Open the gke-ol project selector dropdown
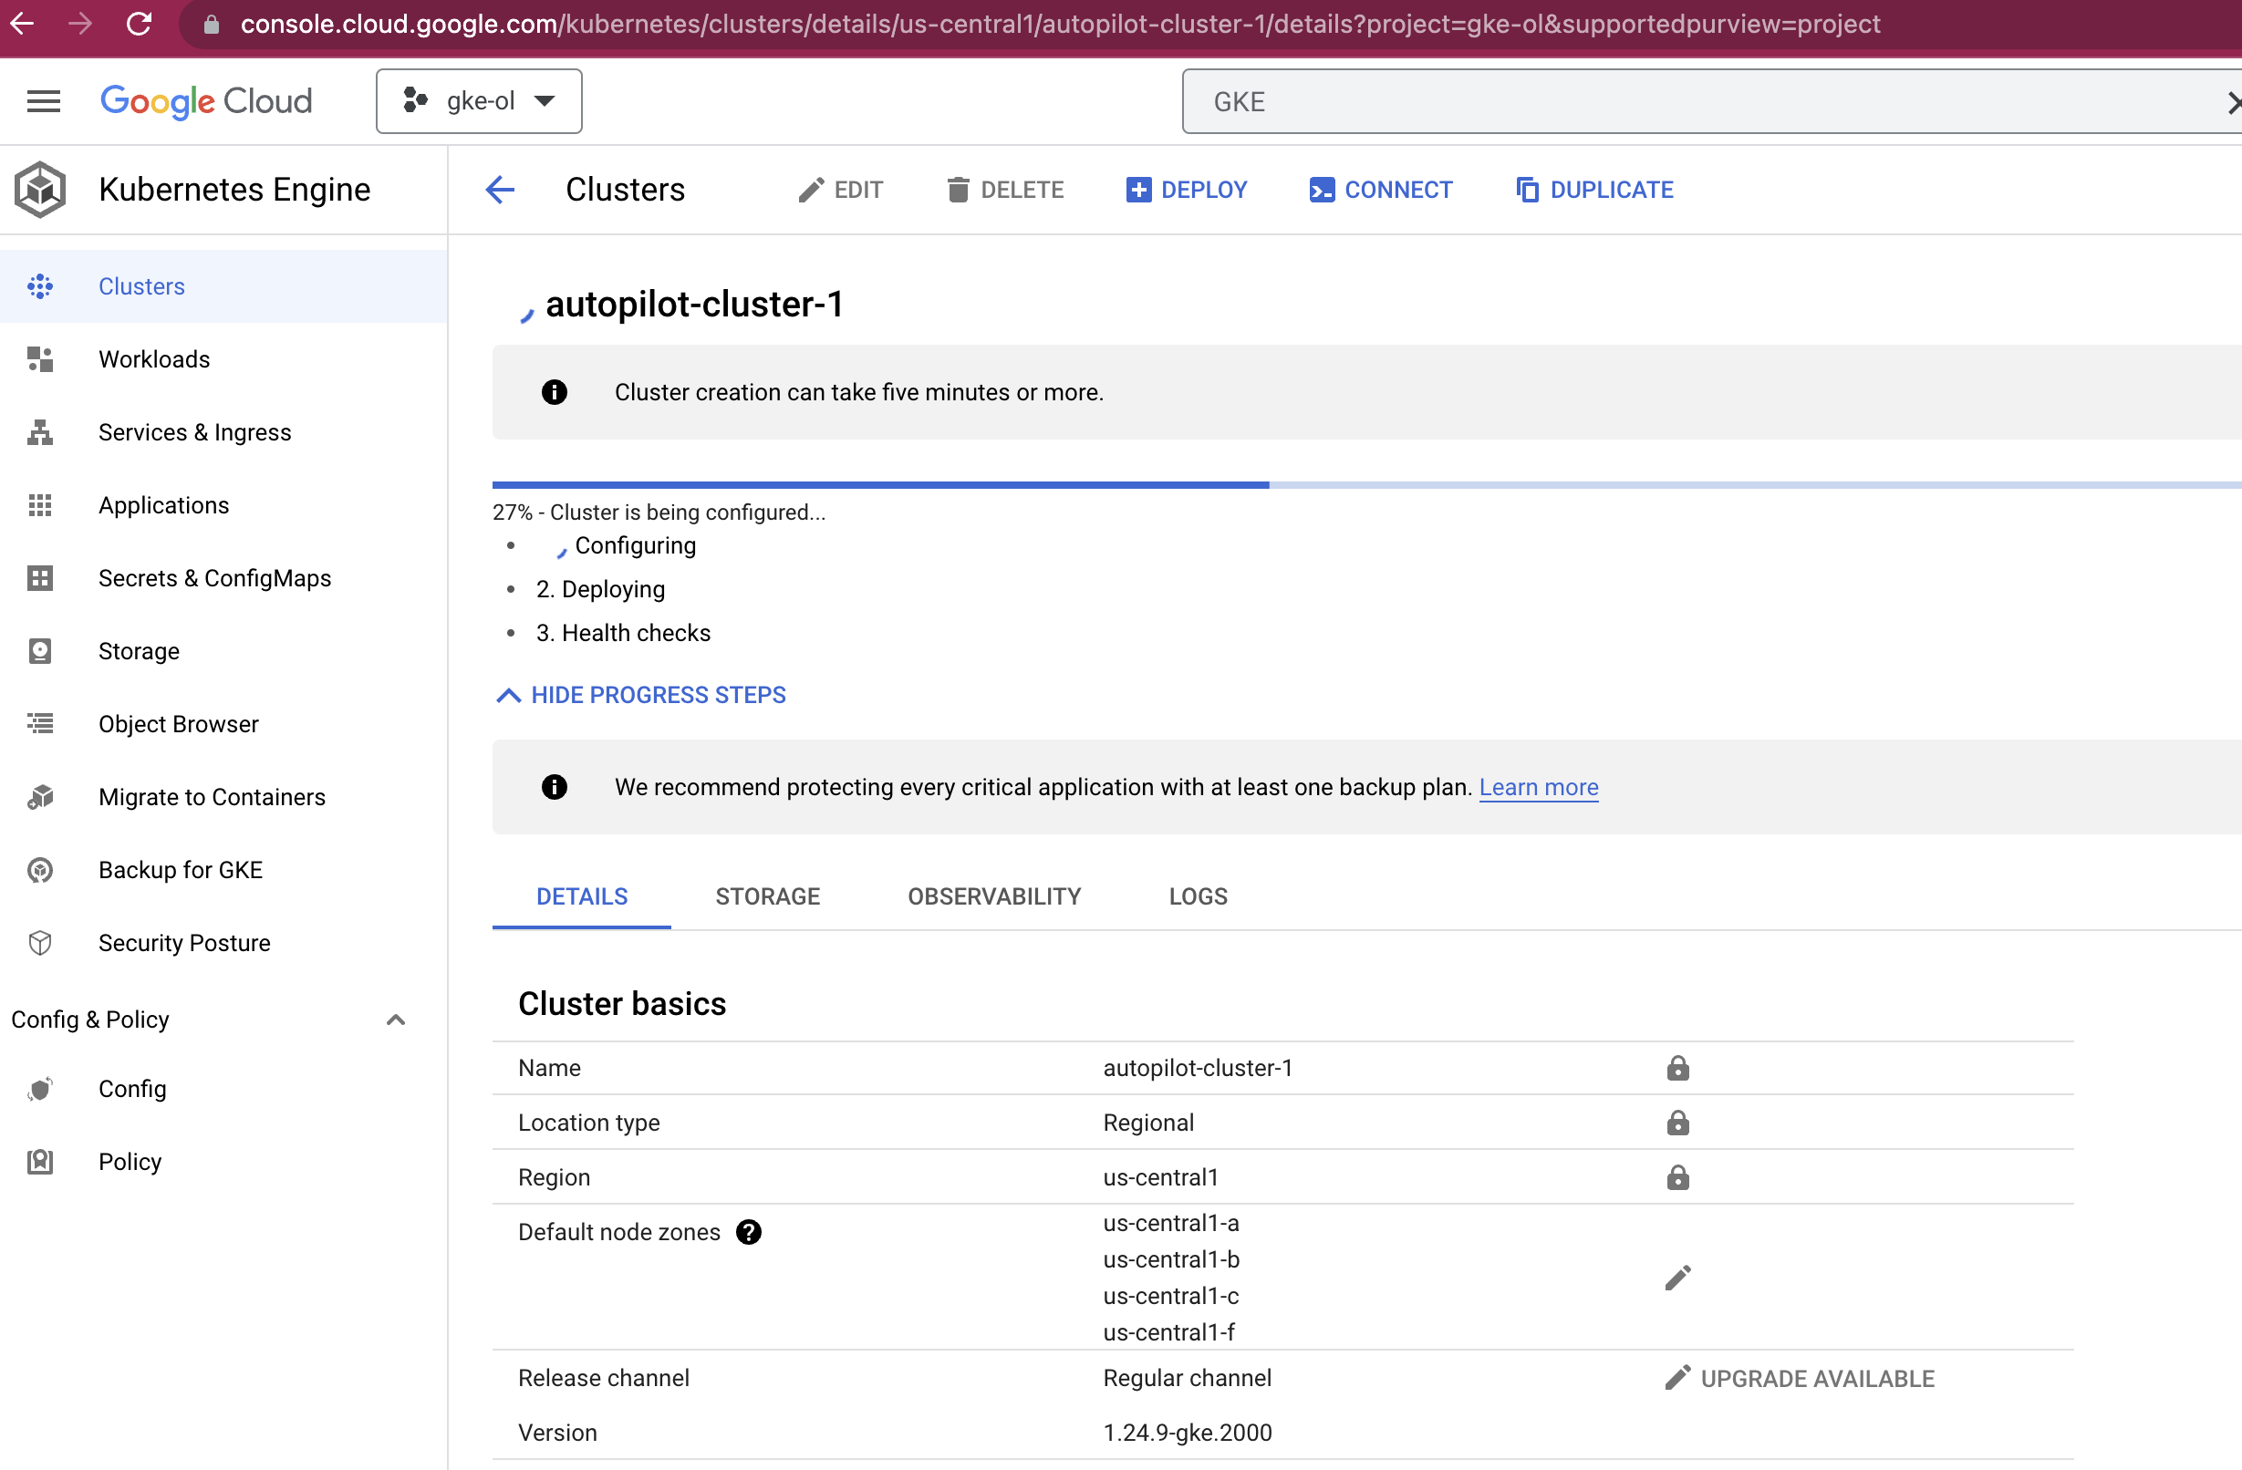2242x1470 pixels. click(479, 100)
